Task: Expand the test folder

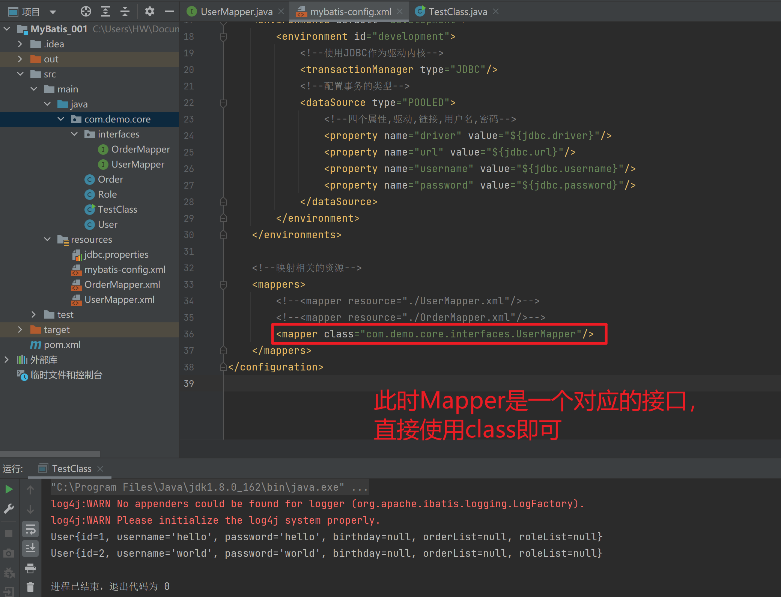Action: click(33, 314)
